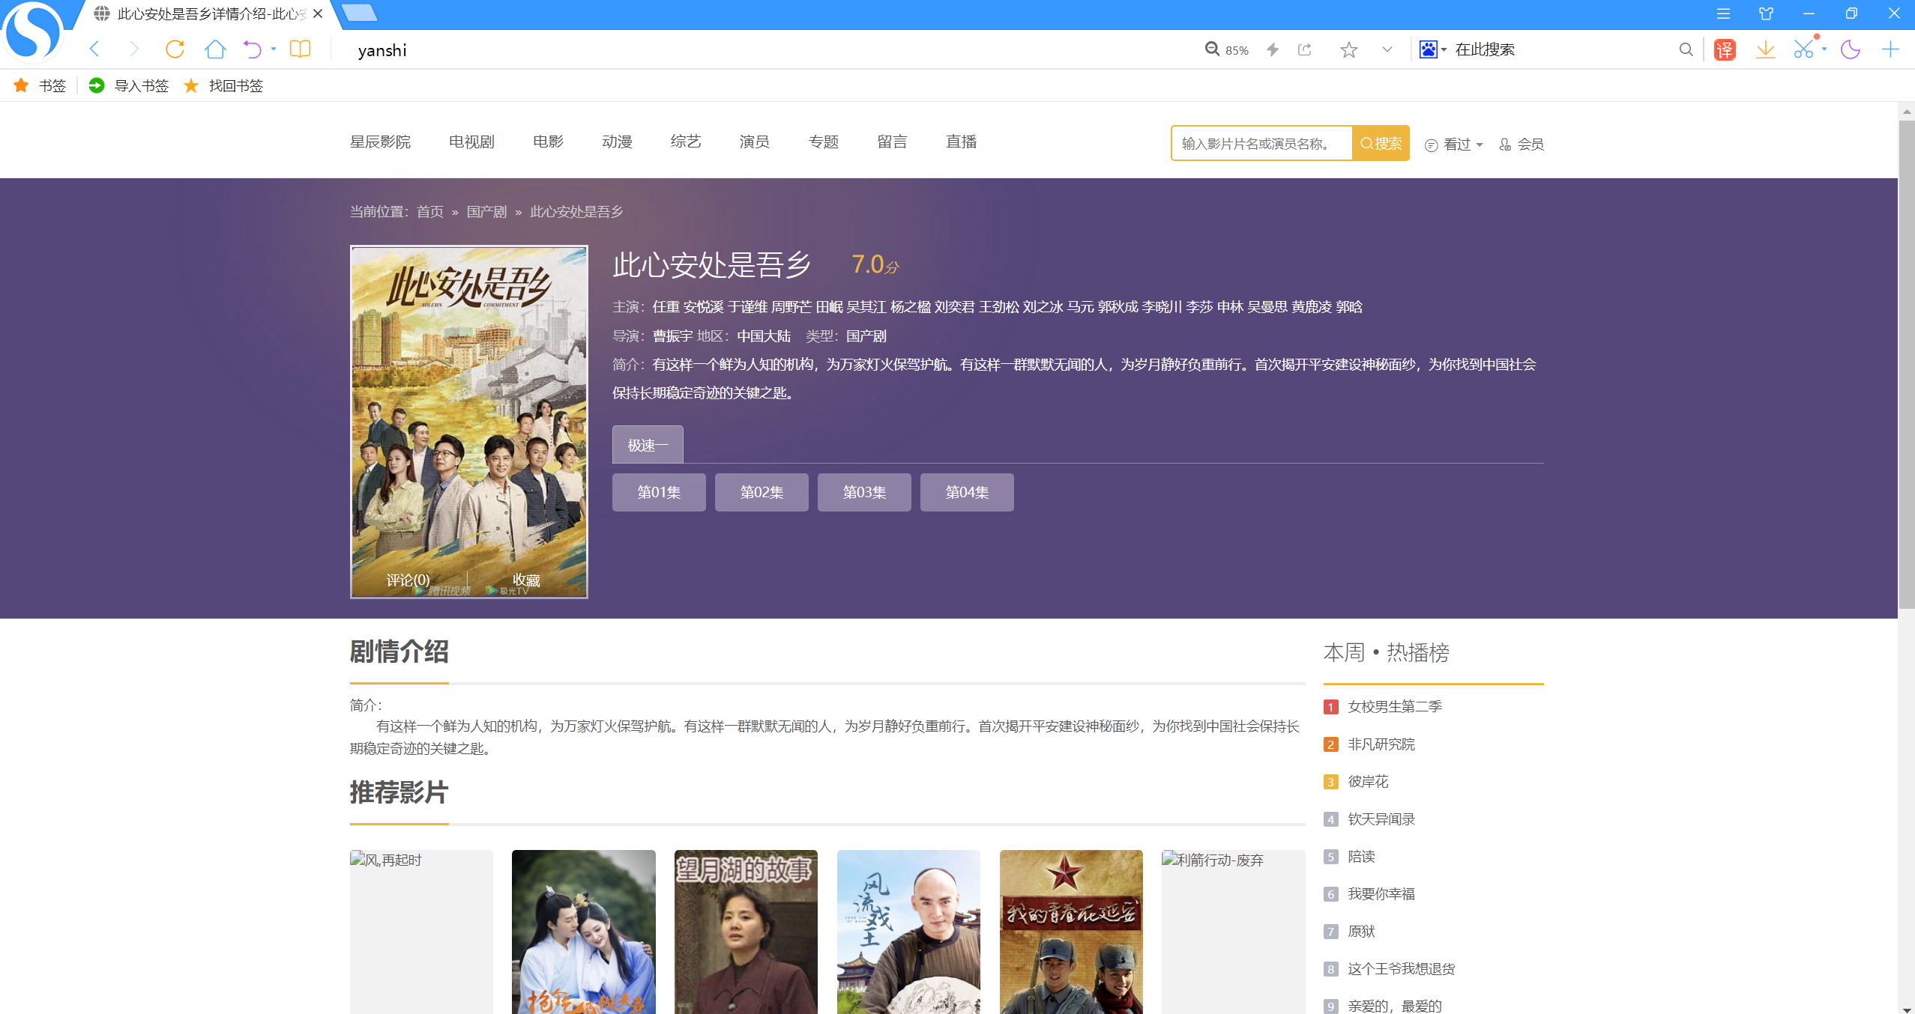Go to browser home page icon
The image size is (1915, 1014).
(215, 49)
